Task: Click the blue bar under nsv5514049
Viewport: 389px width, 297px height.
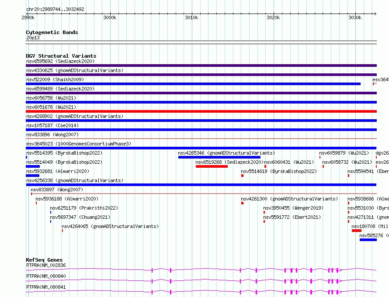Action: click(x=33, y=166)
